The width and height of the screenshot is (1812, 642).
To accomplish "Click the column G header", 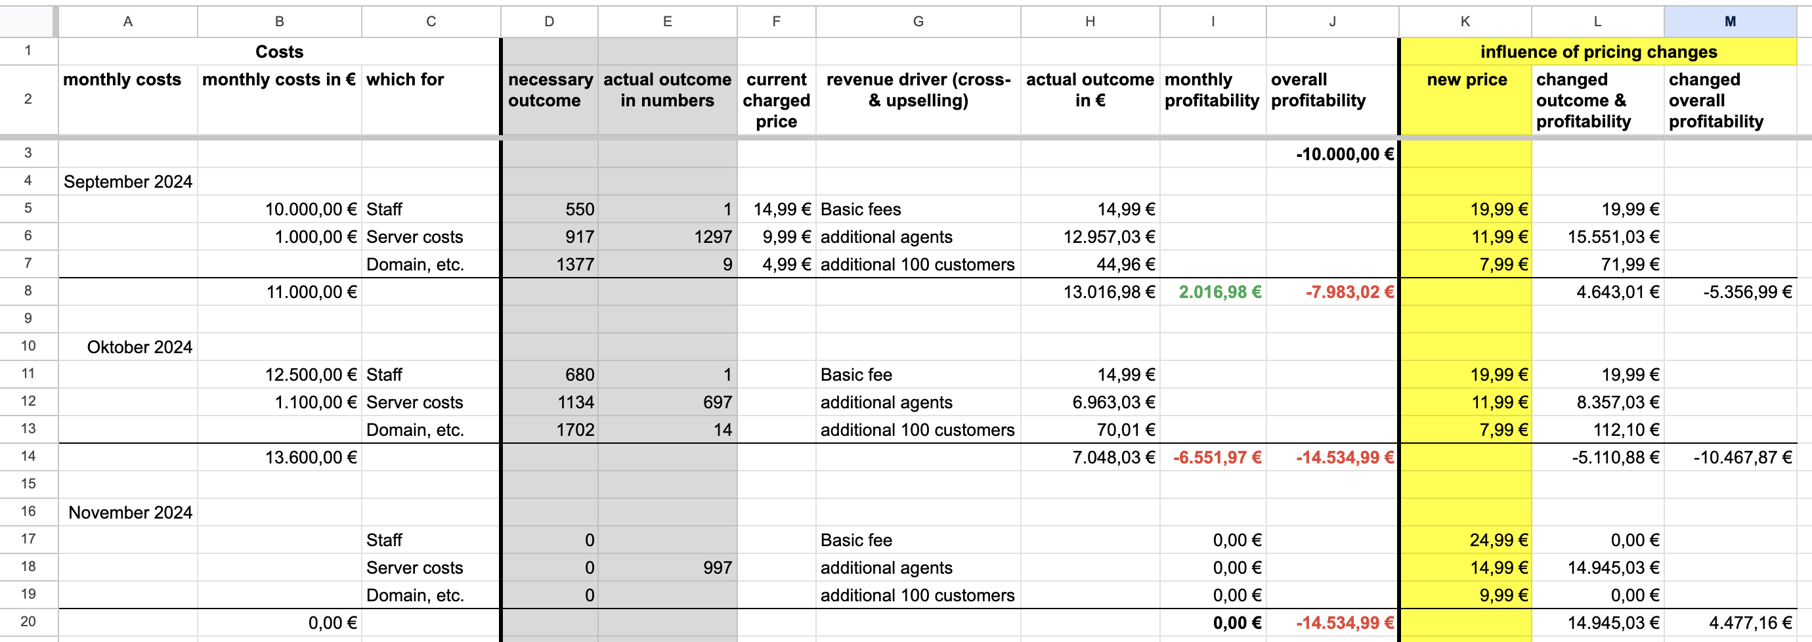I will 917,21.
